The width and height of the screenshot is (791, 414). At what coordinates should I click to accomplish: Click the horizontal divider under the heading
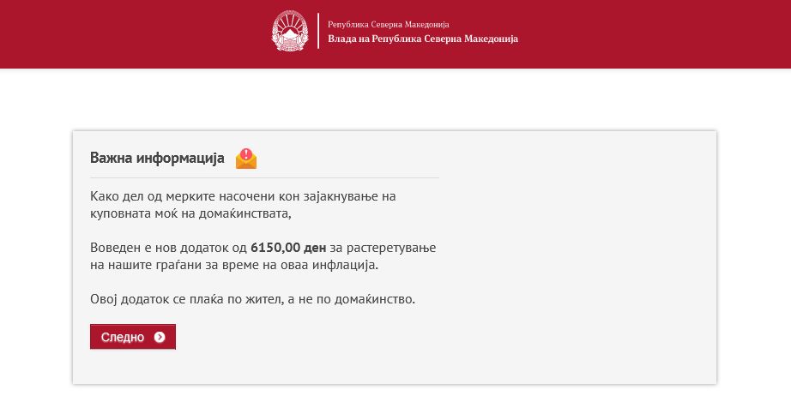tap(264, 178)
